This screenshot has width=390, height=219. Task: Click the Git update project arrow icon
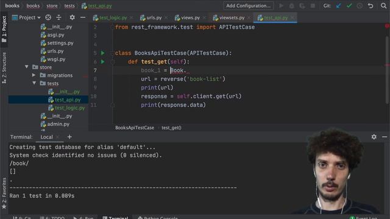click(x=339, y=5)
